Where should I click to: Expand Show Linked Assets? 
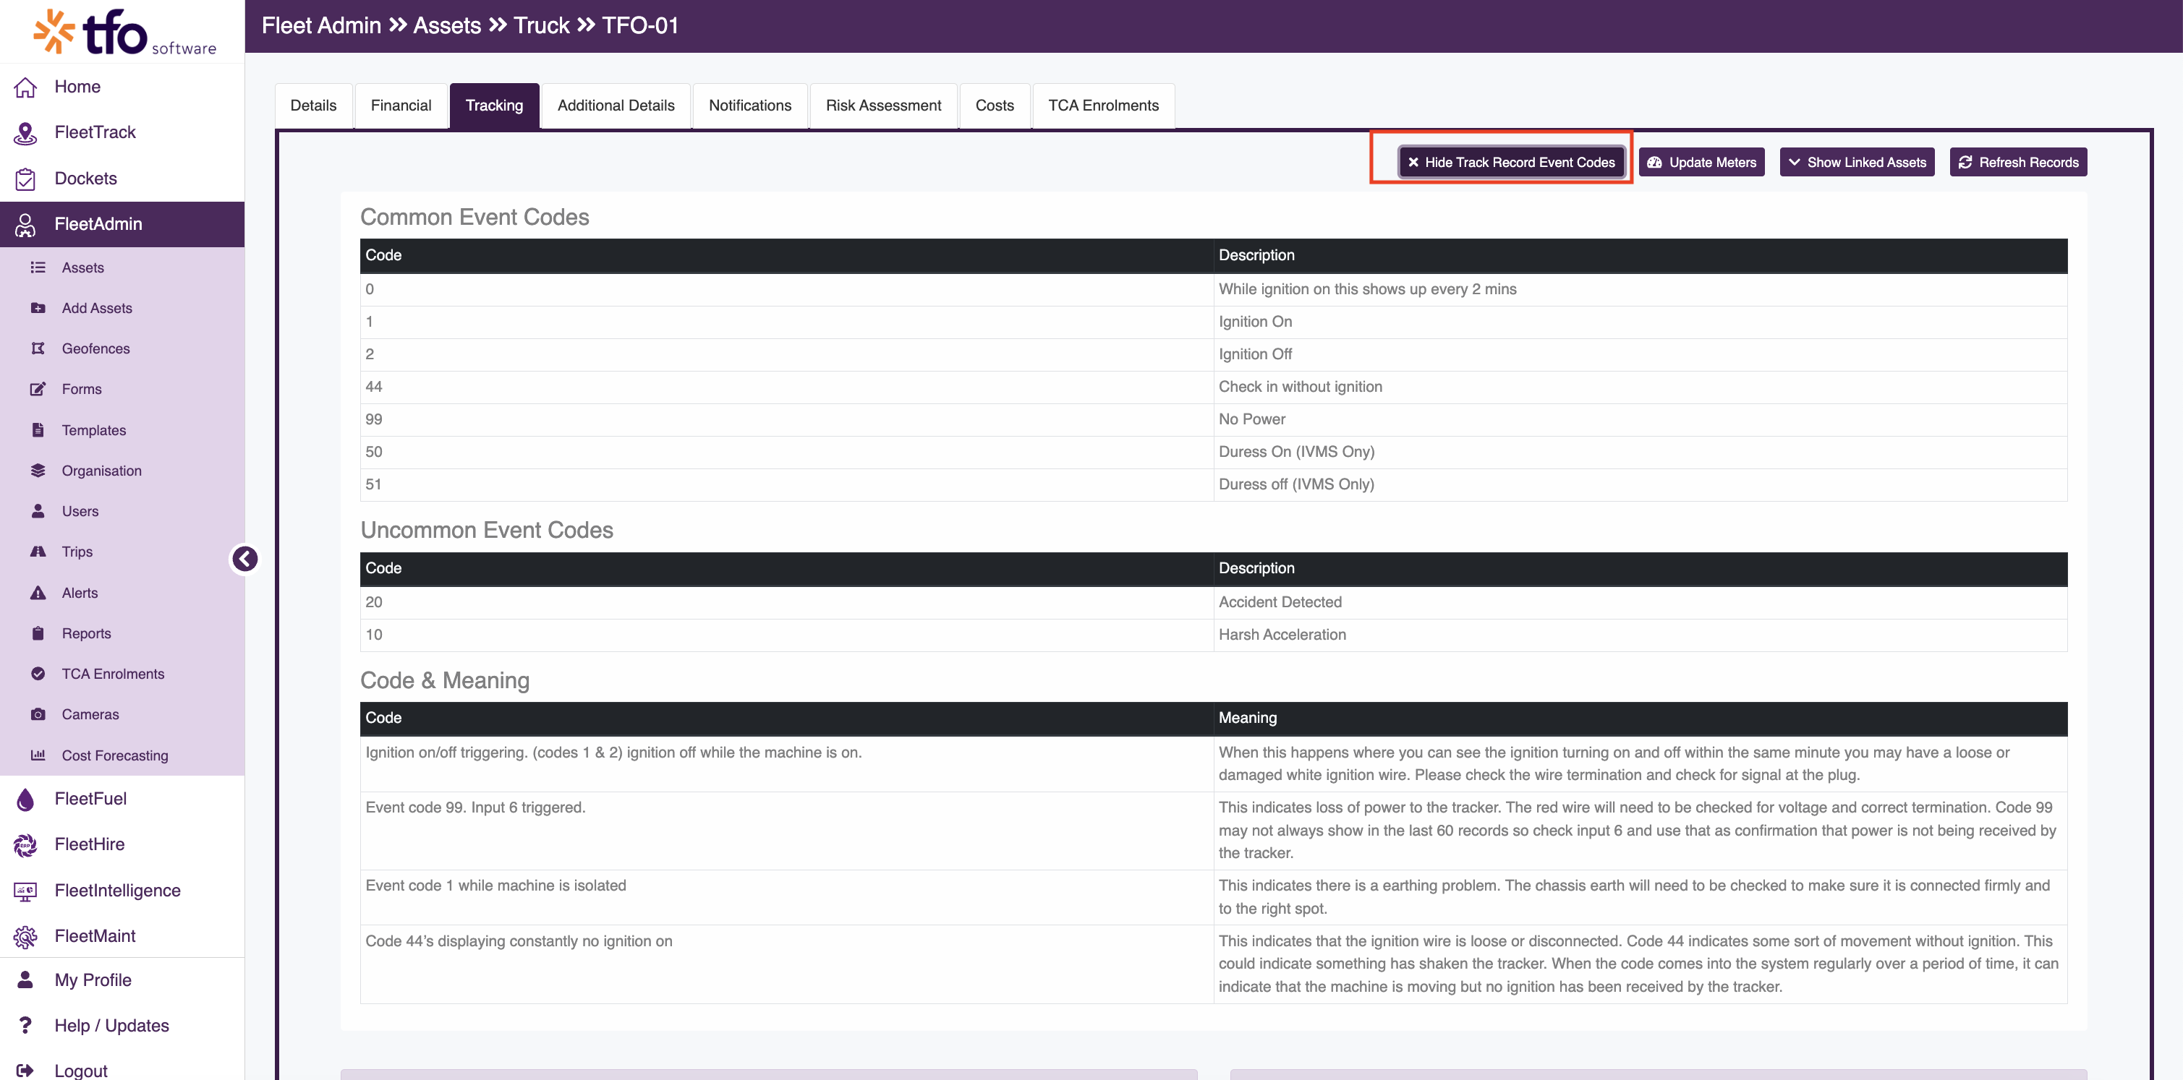point(1857,162)
